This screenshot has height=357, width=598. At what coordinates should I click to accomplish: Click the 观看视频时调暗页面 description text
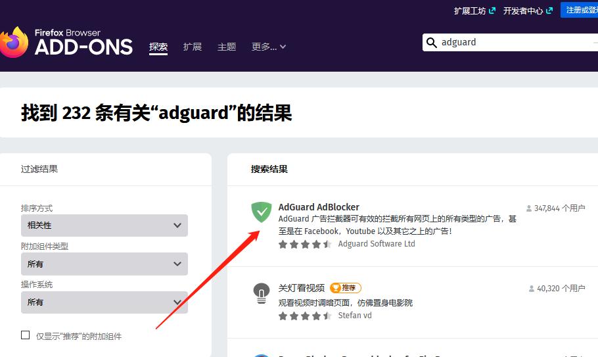[x=346, y=303]
